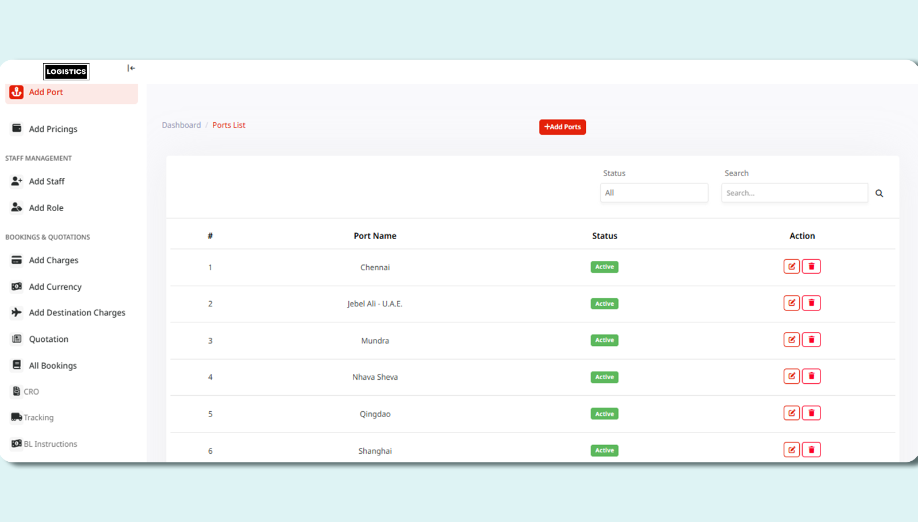Collapse the sidebar using arrow icon
918x522 pixels.
point(131,68)
